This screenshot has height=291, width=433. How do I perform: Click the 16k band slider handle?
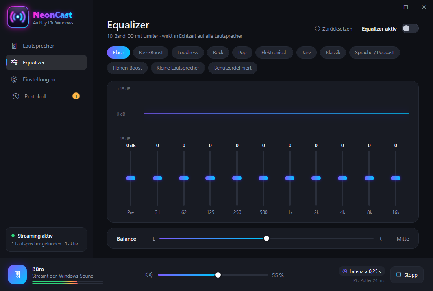coord(396,178)
